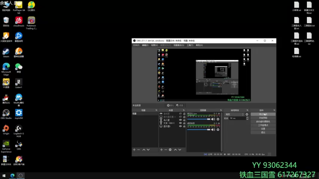The height and width of the screenshot is (179, 319).
Task: Open 微信 WeChat desktop icon
Action: click(19, 68)
